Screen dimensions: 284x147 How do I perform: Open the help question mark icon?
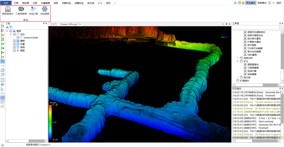pos(243,3)
